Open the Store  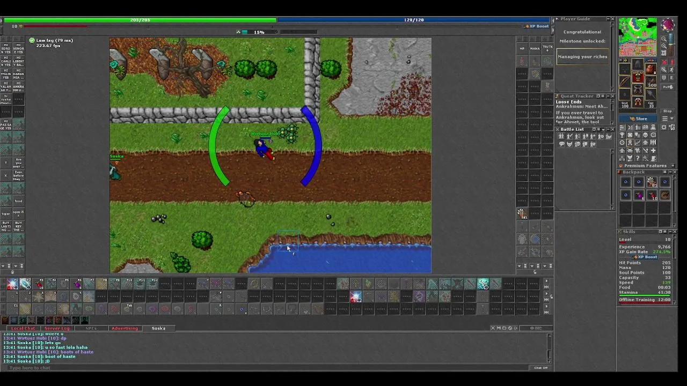coord(638,118)
